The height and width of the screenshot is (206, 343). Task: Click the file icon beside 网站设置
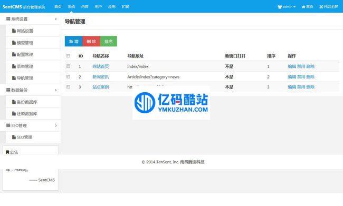(x=14, y=31)
